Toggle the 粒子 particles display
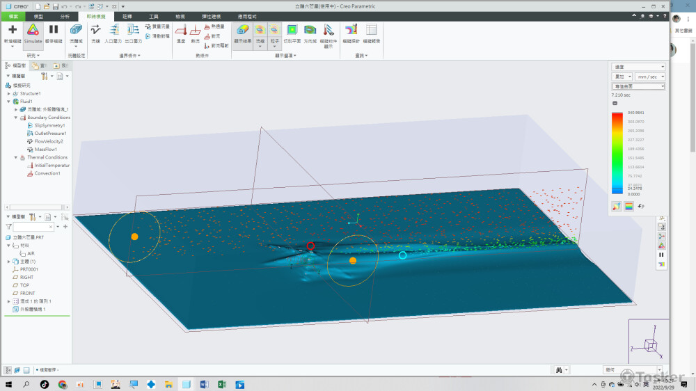 pos(274,30)
